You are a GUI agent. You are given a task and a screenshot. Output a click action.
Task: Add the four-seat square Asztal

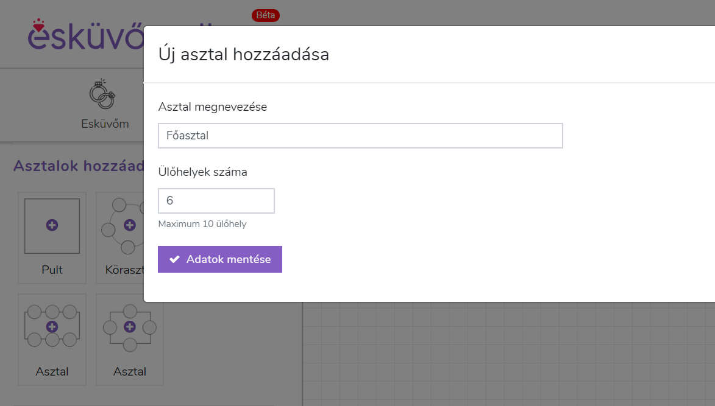(129, 340)
